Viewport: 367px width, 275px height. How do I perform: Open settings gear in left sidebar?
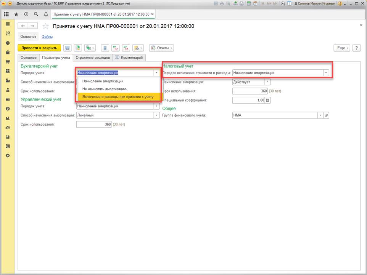[8, 156]
